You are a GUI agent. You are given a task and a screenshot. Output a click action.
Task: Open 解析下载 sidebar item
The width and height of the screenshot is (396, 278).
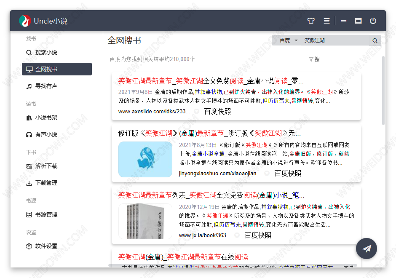click(x=57, y=166)
